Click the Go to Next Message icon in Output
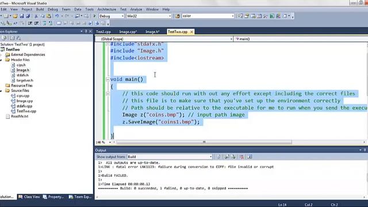 pyautogui.click(x=233, y=157)
